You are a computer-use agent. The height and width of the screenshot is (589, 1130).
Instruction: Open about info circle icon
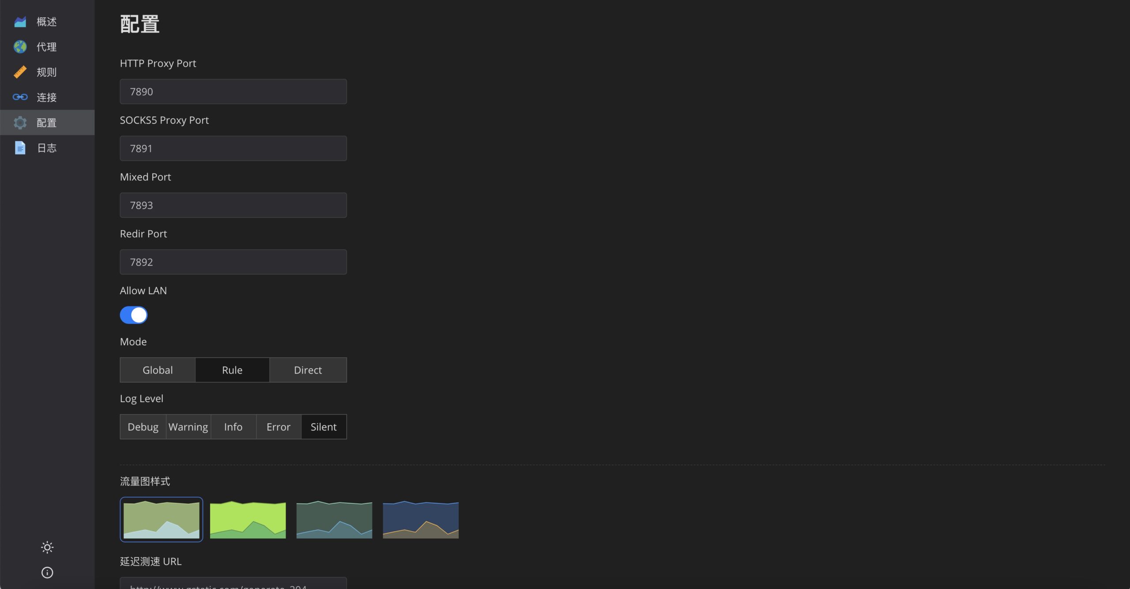(x=47, y=573)
